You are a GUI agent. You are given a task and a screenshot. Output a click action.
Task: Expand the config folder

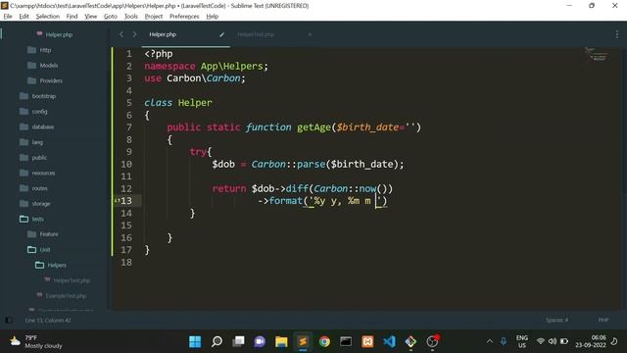39,112
